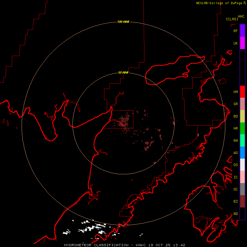Click the magenta UK legend color swatch
Screen dimensions: 247x247
[x=242, y=43]
